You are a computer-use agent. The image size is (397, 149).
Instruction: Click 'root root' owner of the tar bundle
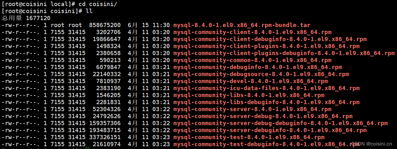66,25
